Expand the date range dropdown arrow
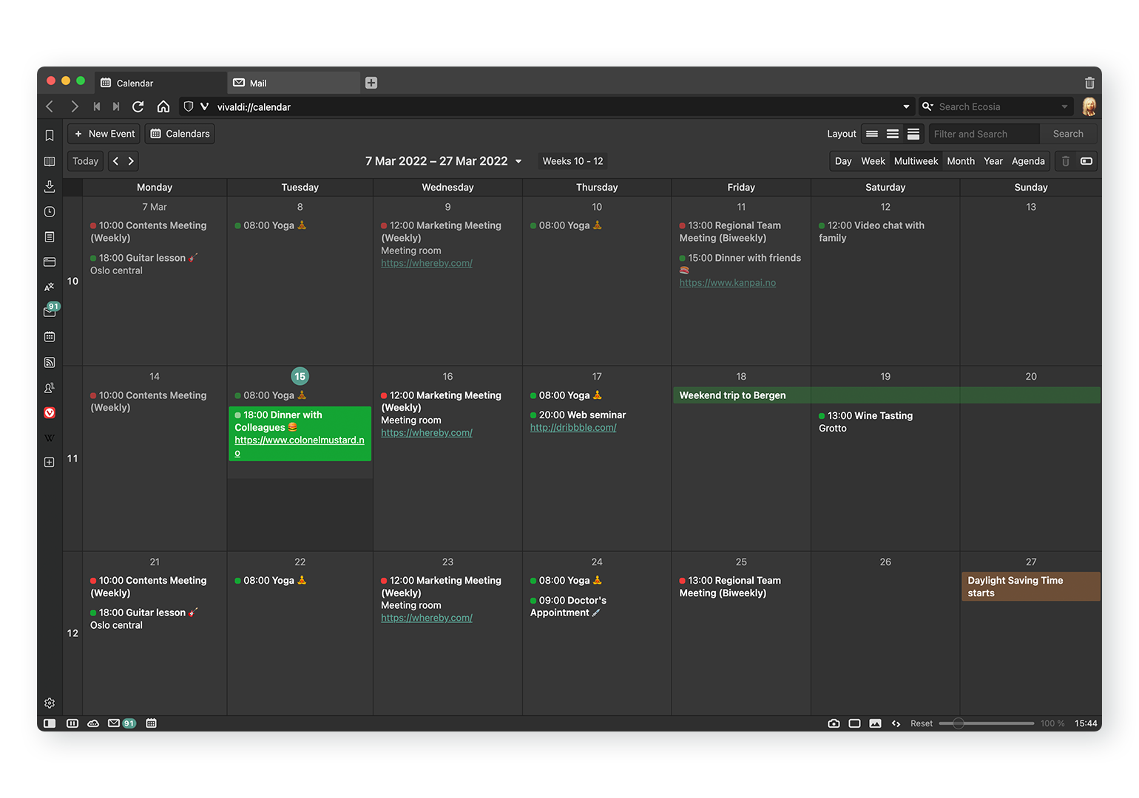Screen dimensions: 1139x798 coord(518,162)
